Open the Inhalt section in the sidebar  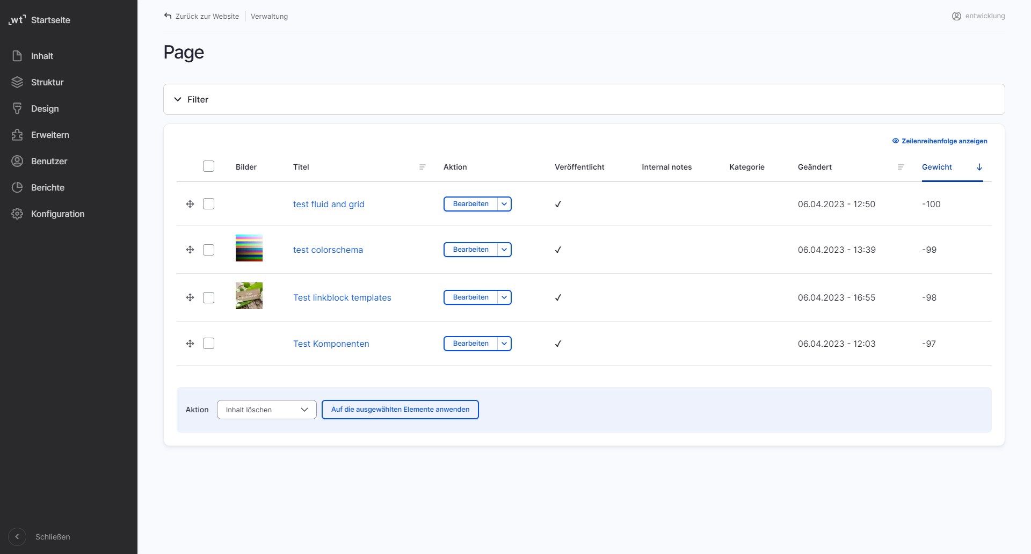(42, 56)
